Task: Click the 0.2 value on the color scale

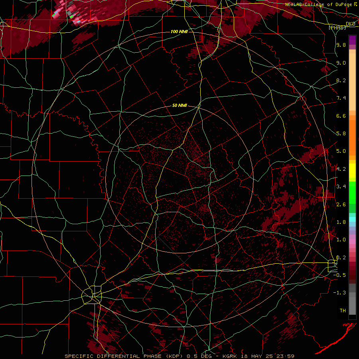Action: (341, 258)
